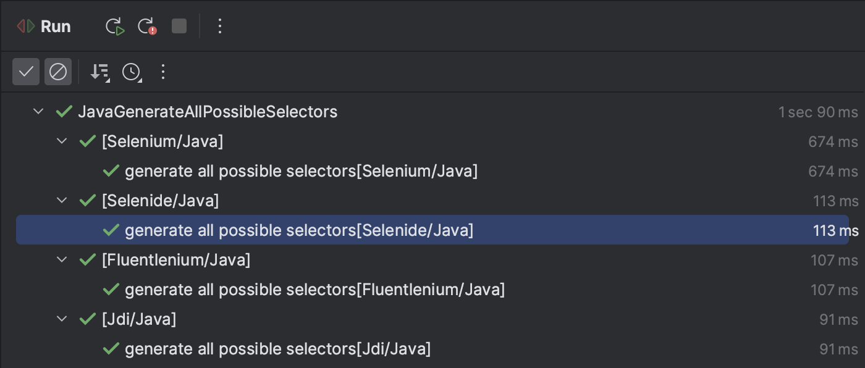Open the Run toolbar more options menu
This screenshot has height=368, width=865.
pyautogui.click(x=219, y=26)
